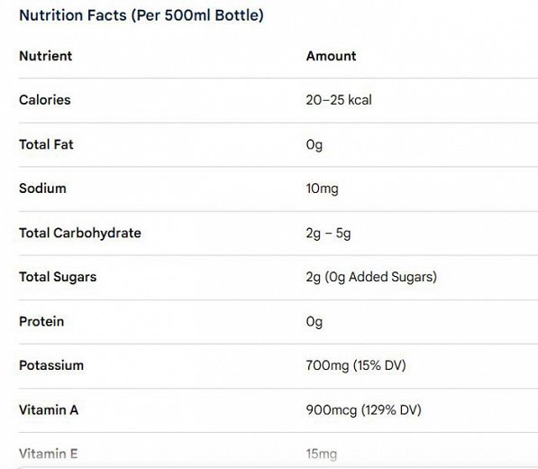
Task: Click the 2g – 5g carbohydrate value
Action: [x=328, y=234]
